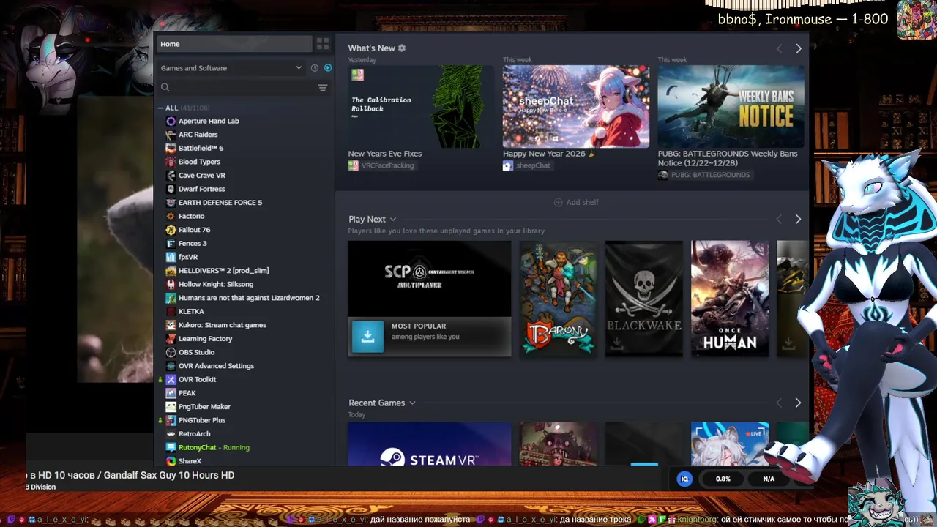
Task: Click the SCP download arrow icon
Action: (367, 337)
